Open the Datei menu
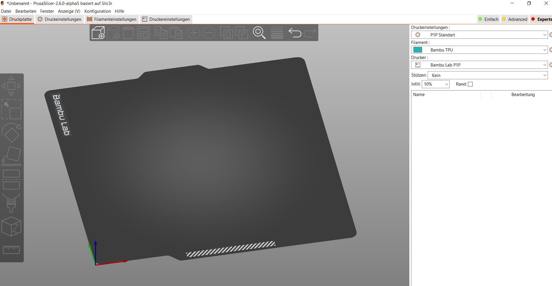Screen dimensions: 552x286 (6, 11)
